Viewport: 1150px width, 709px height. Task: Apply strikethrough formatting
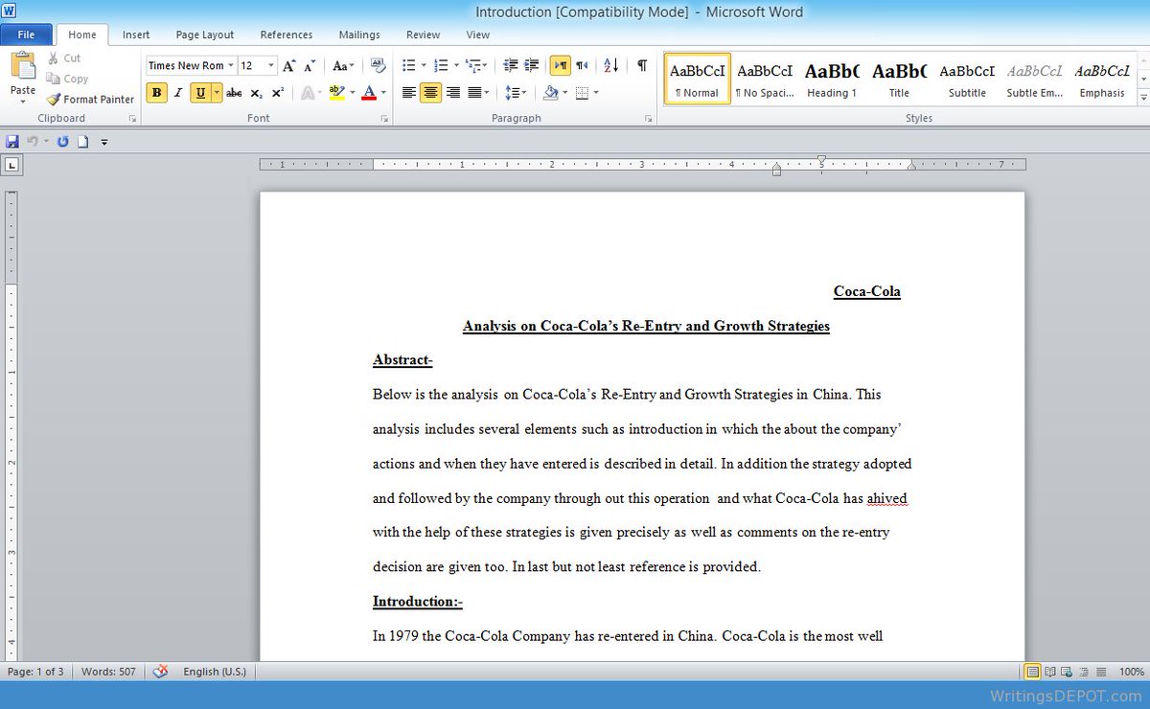pos(234,93)
